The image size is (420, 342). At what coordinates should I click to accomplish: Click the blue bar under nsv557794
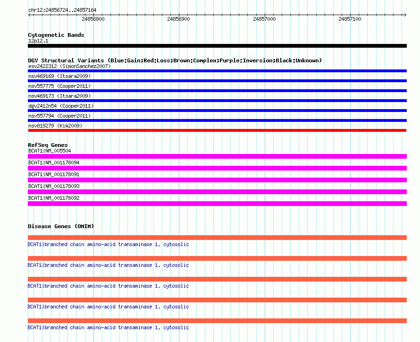click(217, 120)
